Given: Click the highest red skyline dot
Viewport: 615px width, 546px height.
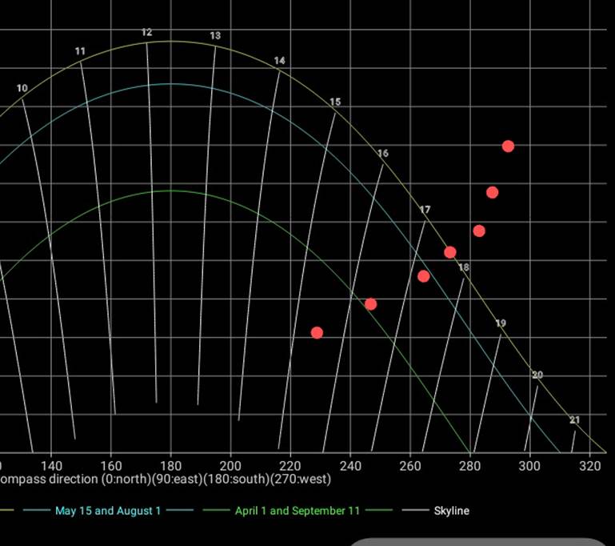Looking at the screenshot, I should [x=508, y=146].
